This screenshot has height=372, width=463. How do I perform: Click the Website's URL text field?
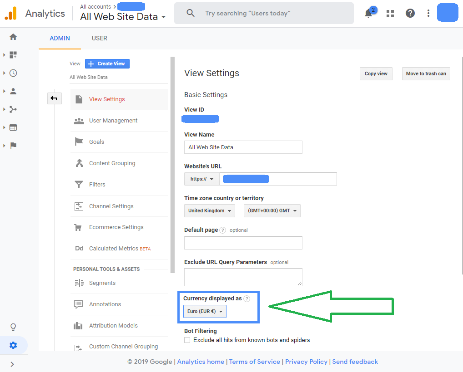(278, 179)
